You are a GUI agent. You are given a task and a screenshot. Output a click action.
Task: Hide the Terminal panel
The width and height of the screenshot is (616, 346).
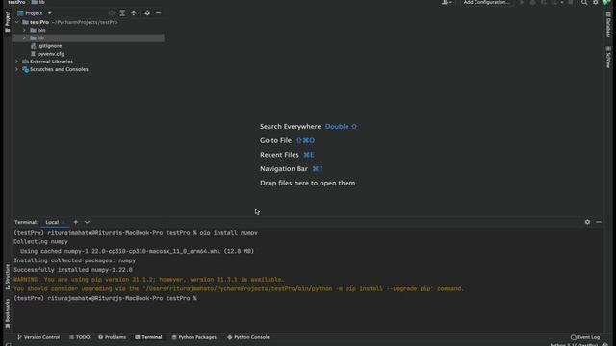tap(599, 222)
